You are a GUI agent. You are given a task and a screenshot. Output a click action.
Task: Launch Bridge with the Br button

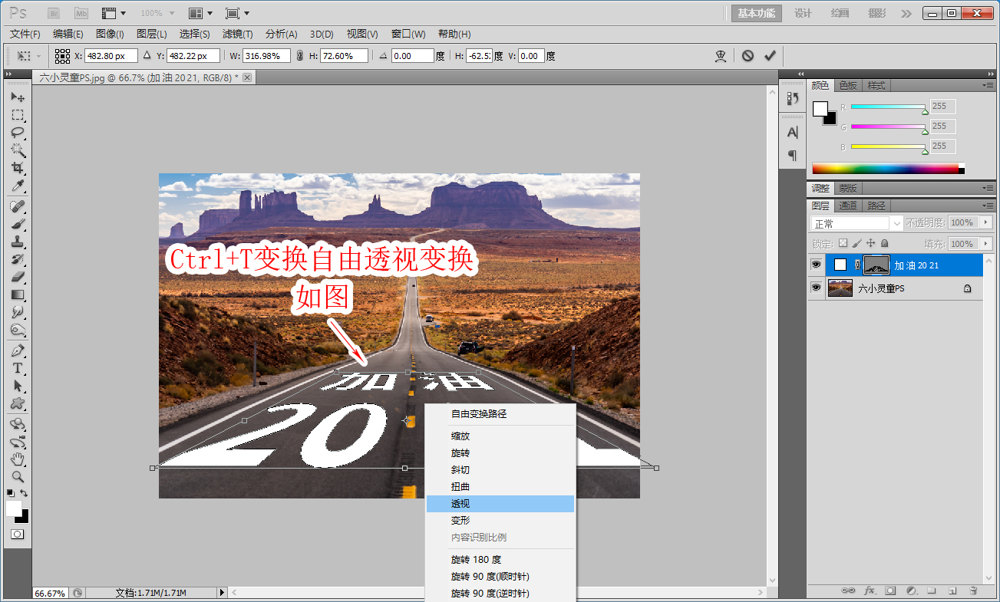tap(54, 13)
